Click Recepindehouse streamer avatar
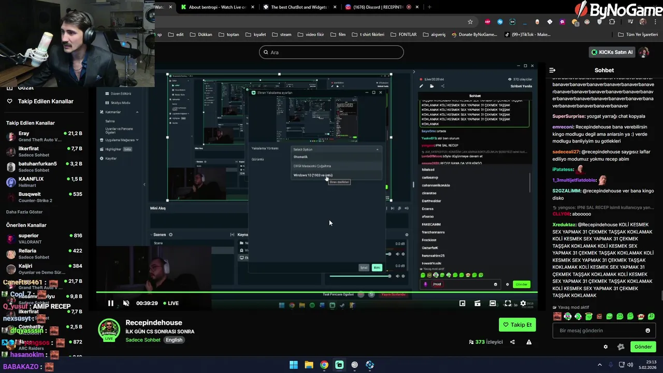663x373 pixels. [x=109, y=331]
